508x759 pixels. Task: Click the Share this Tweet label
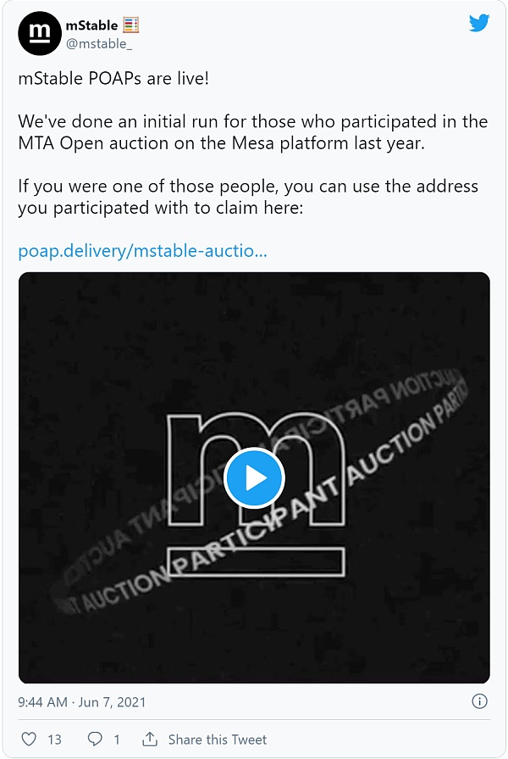coord(217,739)
